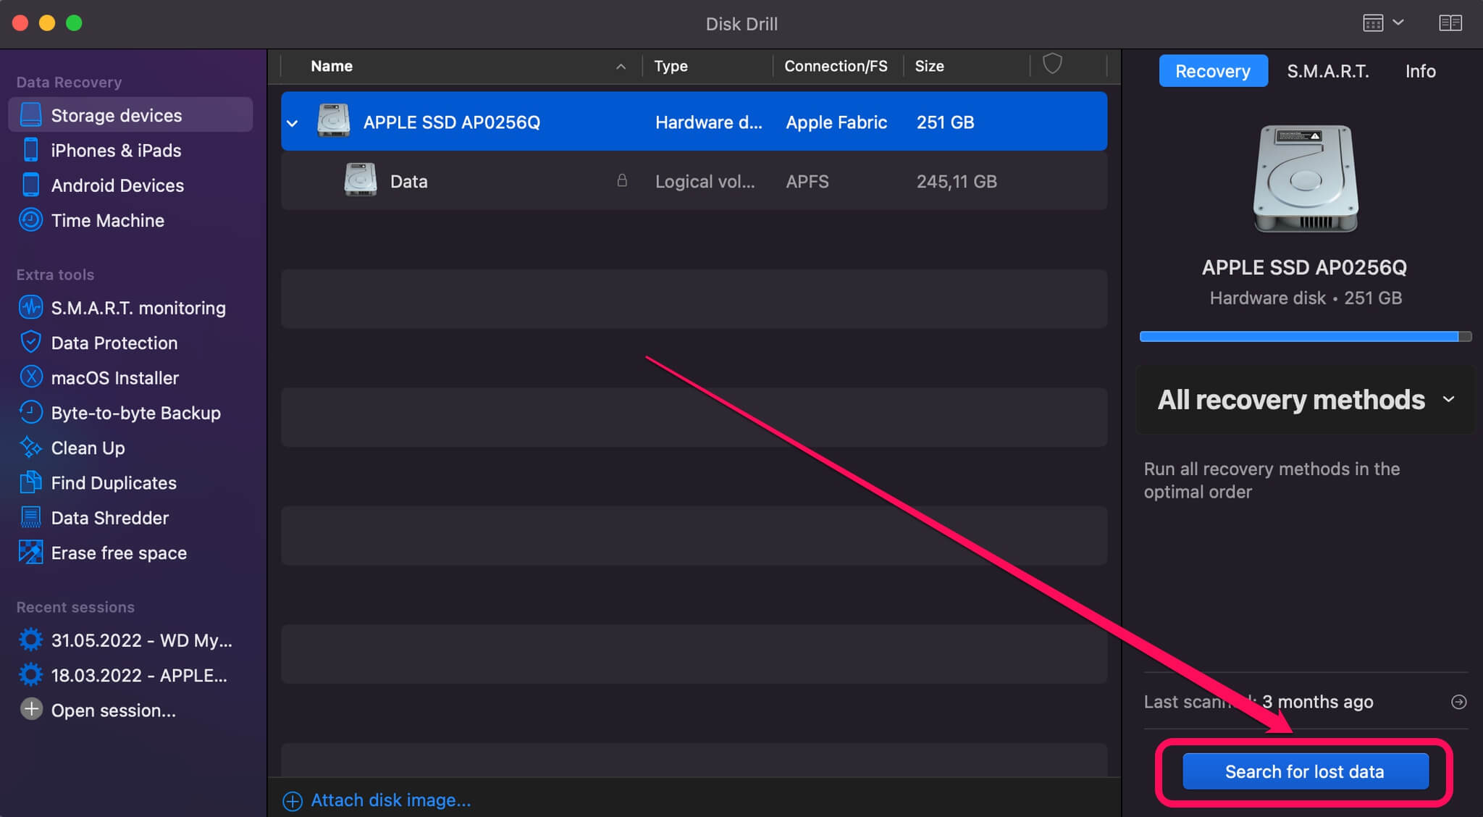Open session 18.03.2022 - APPLE... label

139,675
